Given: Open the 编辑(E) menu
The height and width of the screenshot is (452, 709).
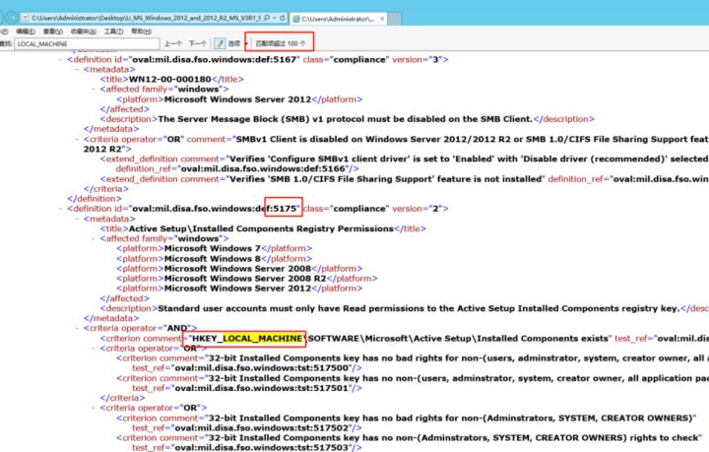Looking at the screenshot, I should click(26, 32).
